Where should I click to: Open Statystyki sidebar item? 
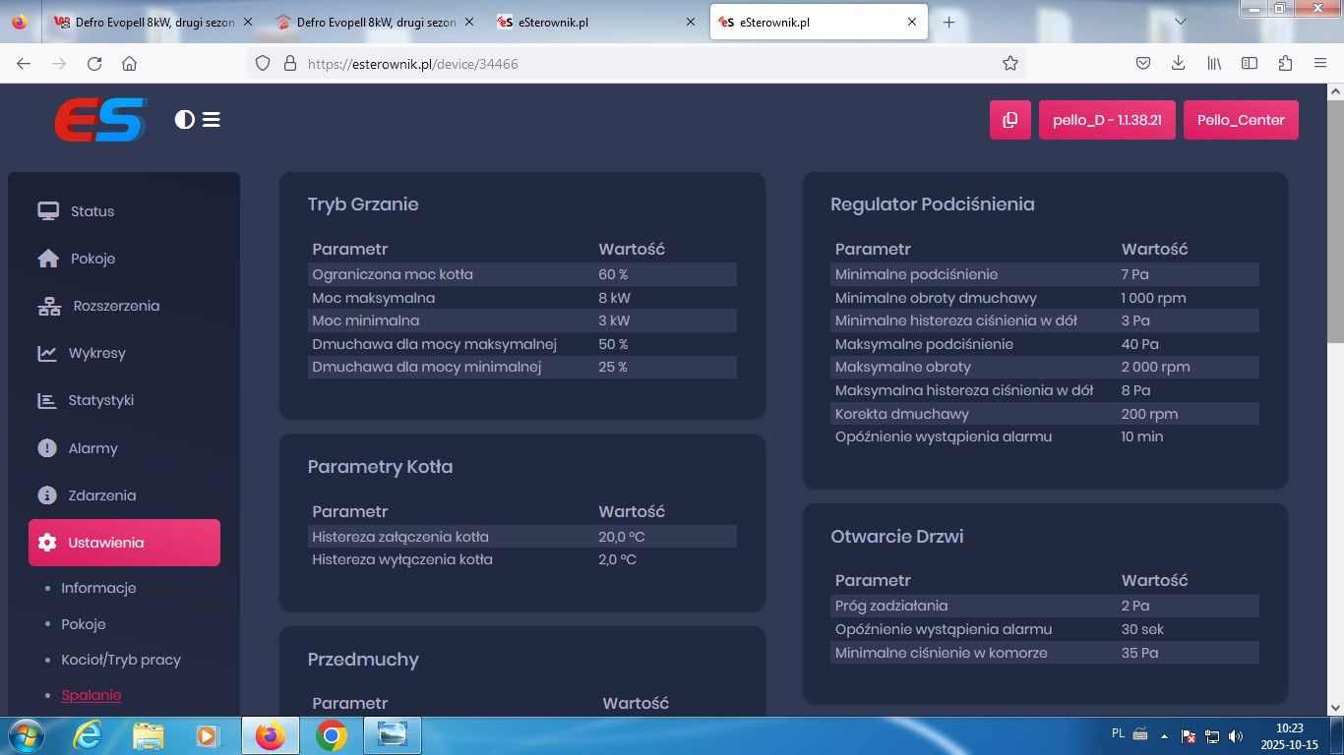coord(100,400)
